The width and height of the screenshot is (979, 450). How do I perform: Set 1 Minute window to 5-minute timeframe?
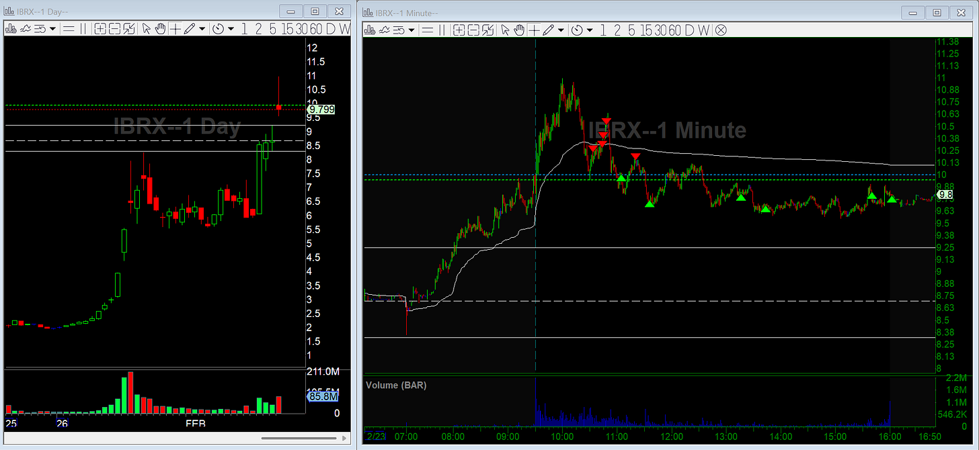631,30
